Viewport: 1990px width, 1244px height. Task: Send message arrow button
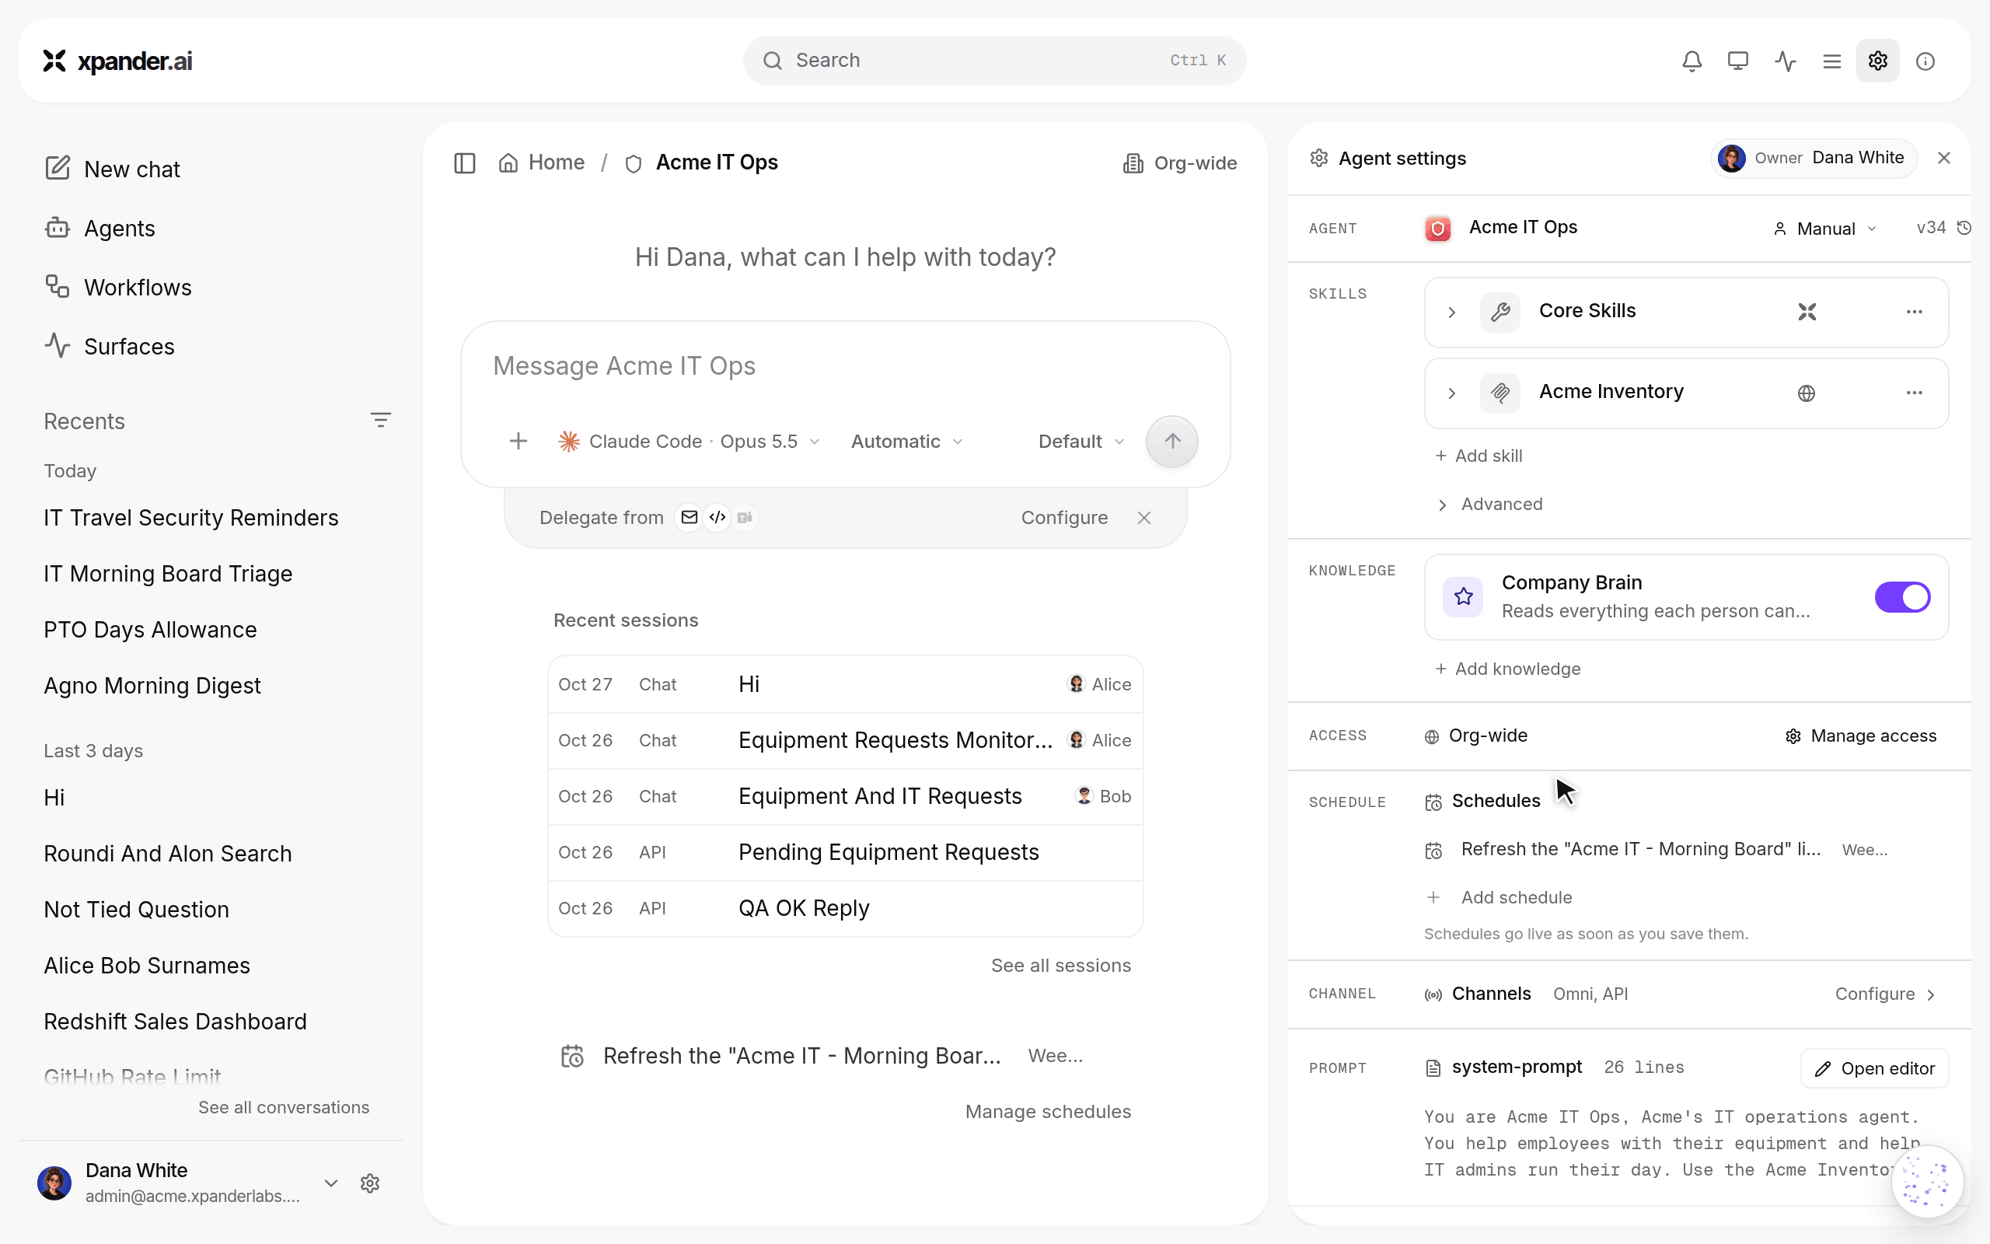pyautogui.click(x=1171, y=442)
